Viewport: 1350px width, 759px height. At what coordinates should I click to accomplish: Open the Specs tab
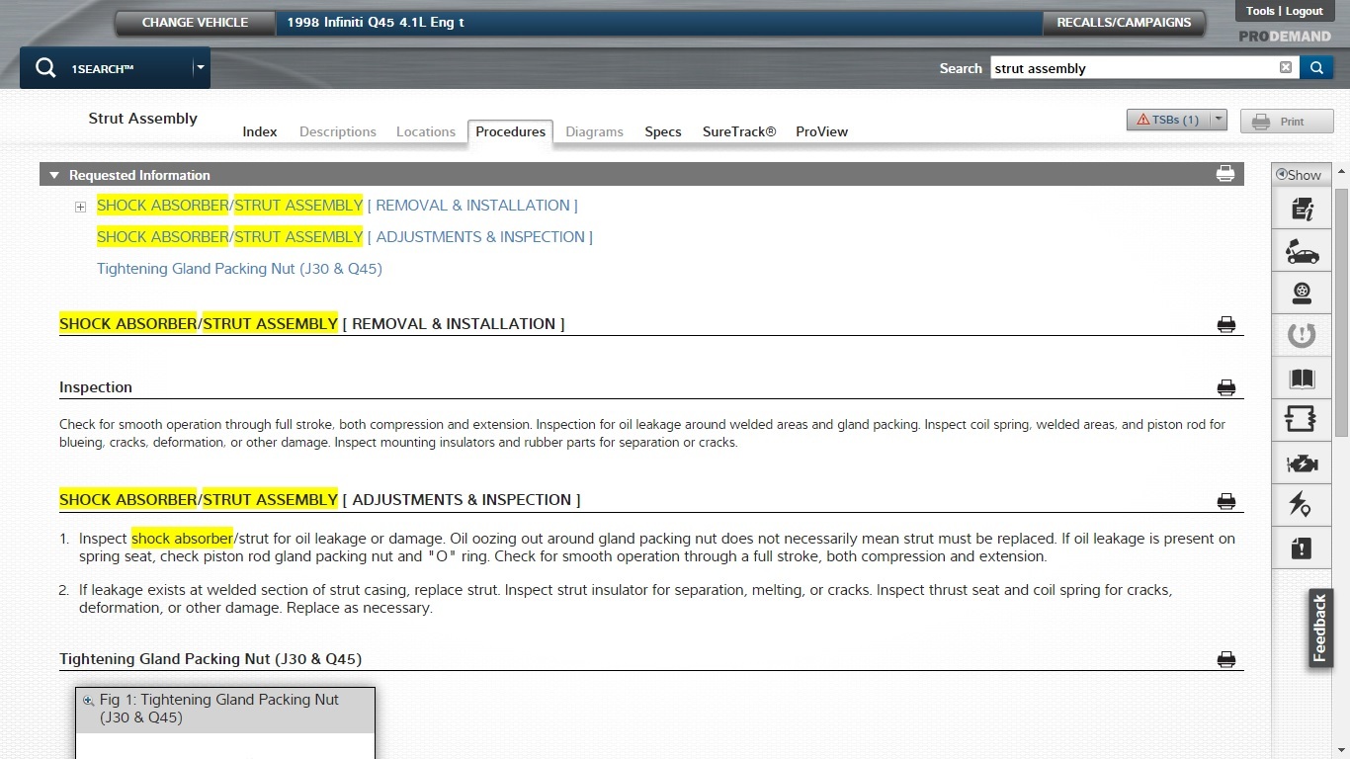tap(663, 131)
